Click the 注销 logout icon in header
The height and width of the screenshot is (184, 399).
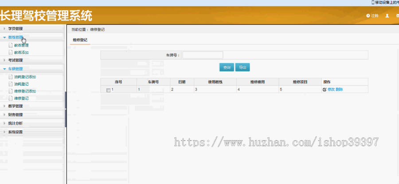tap(368, 16)
